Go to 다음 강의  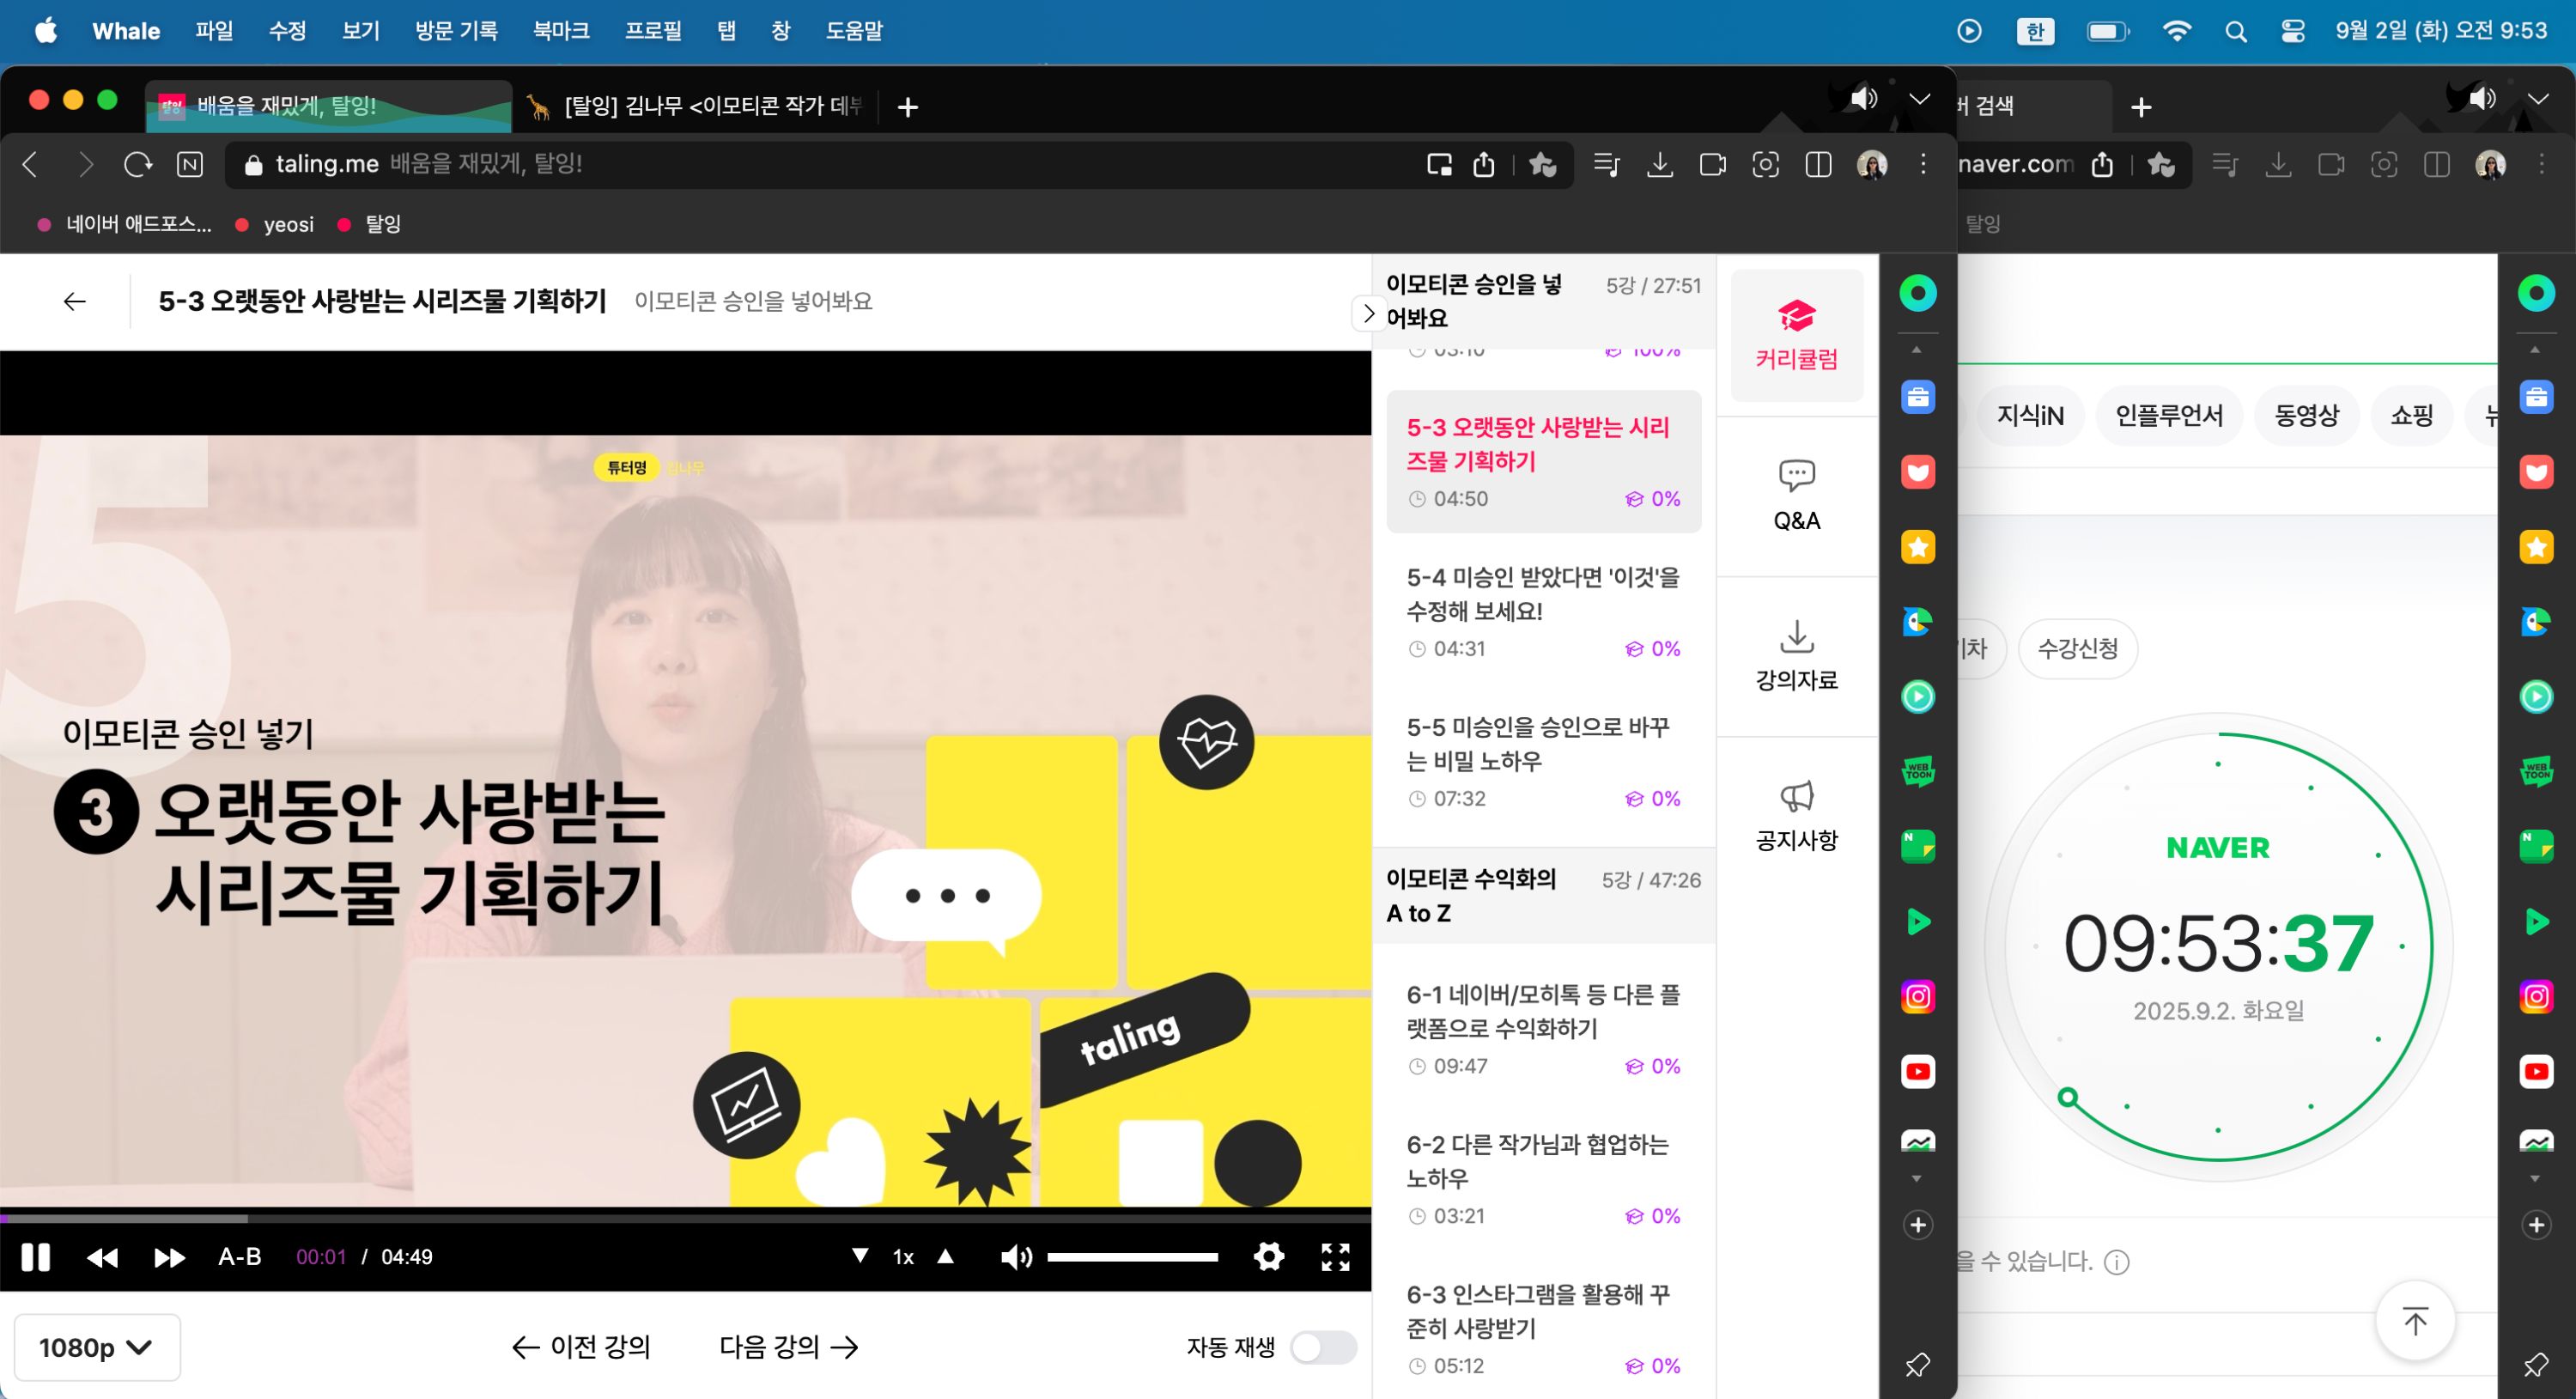click(x=788, y=1347)
